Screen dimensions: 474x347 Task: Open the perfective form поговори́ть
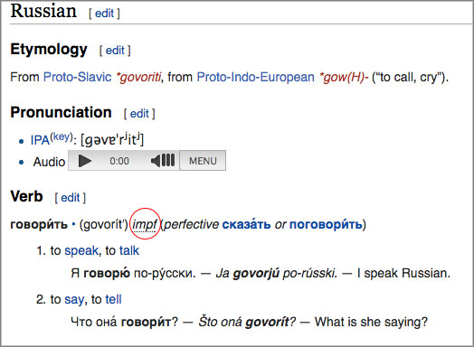[326, 225]
